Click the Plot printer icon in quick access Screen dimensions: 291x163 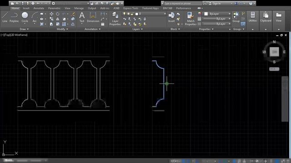33,3
